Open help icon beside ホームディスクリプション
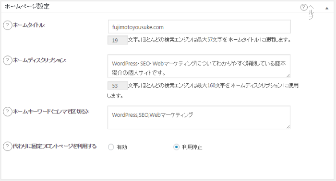This screenshot has width=336, height=181. pyautogui.click(x=7, y=60)
